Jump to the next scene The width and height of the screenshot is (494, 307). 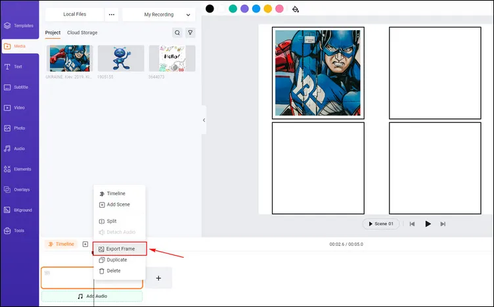[x=443, y=224]
